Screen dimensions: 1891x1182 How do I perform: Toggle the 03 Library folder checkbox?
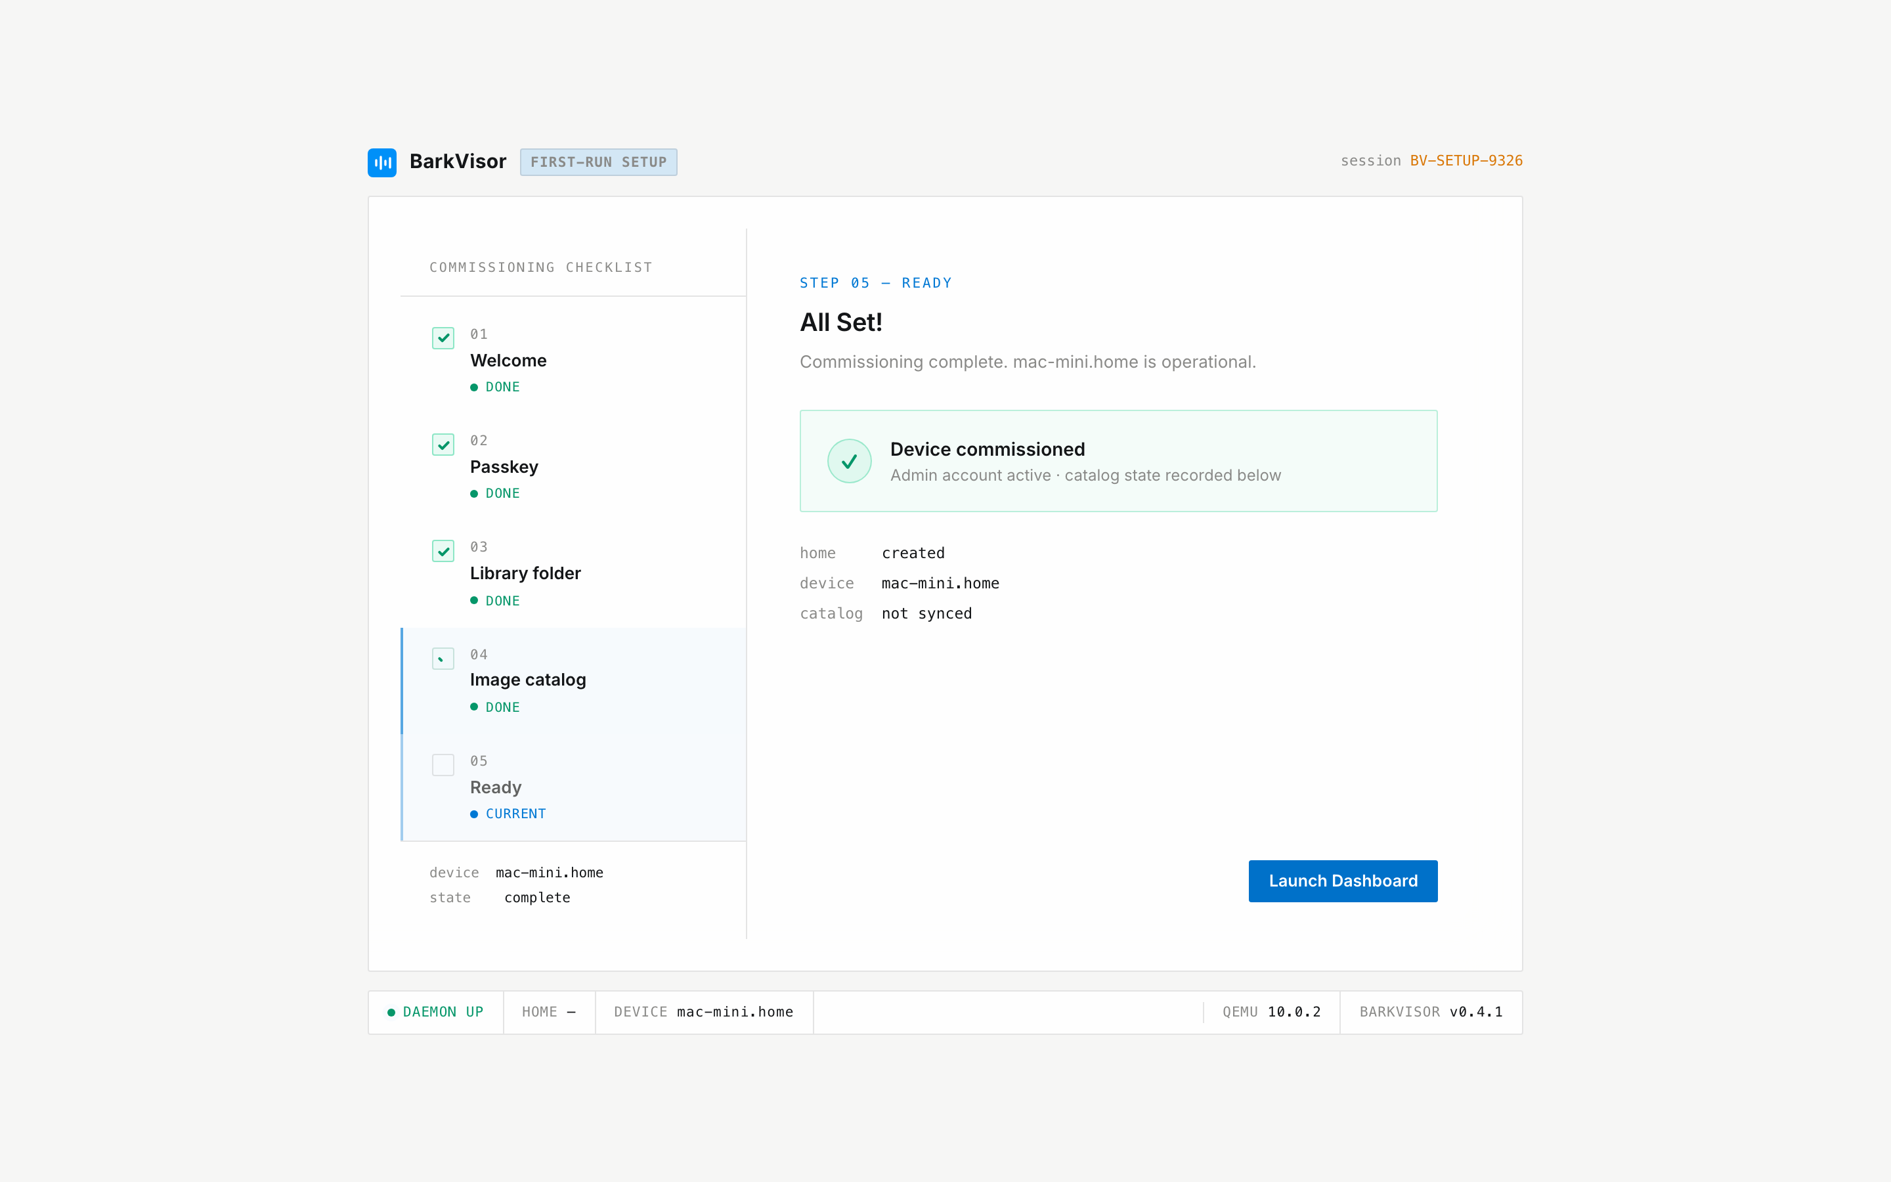tap(443, 550)
